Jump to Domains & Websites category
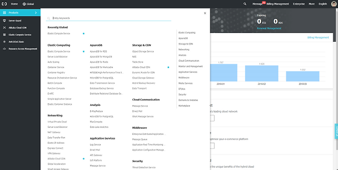This screenshot has height=170, width=338. click(188, 100)
